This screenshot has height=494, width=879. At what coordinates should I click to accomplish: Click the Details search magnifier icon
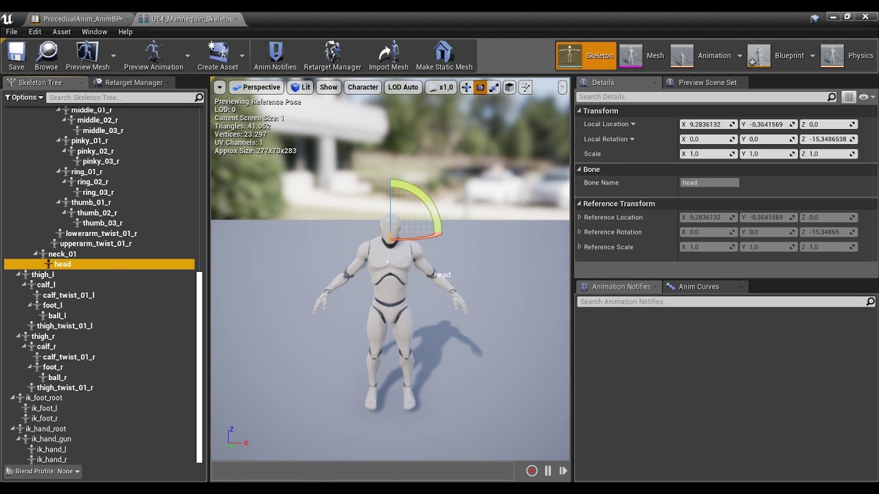tap(832, 97)
